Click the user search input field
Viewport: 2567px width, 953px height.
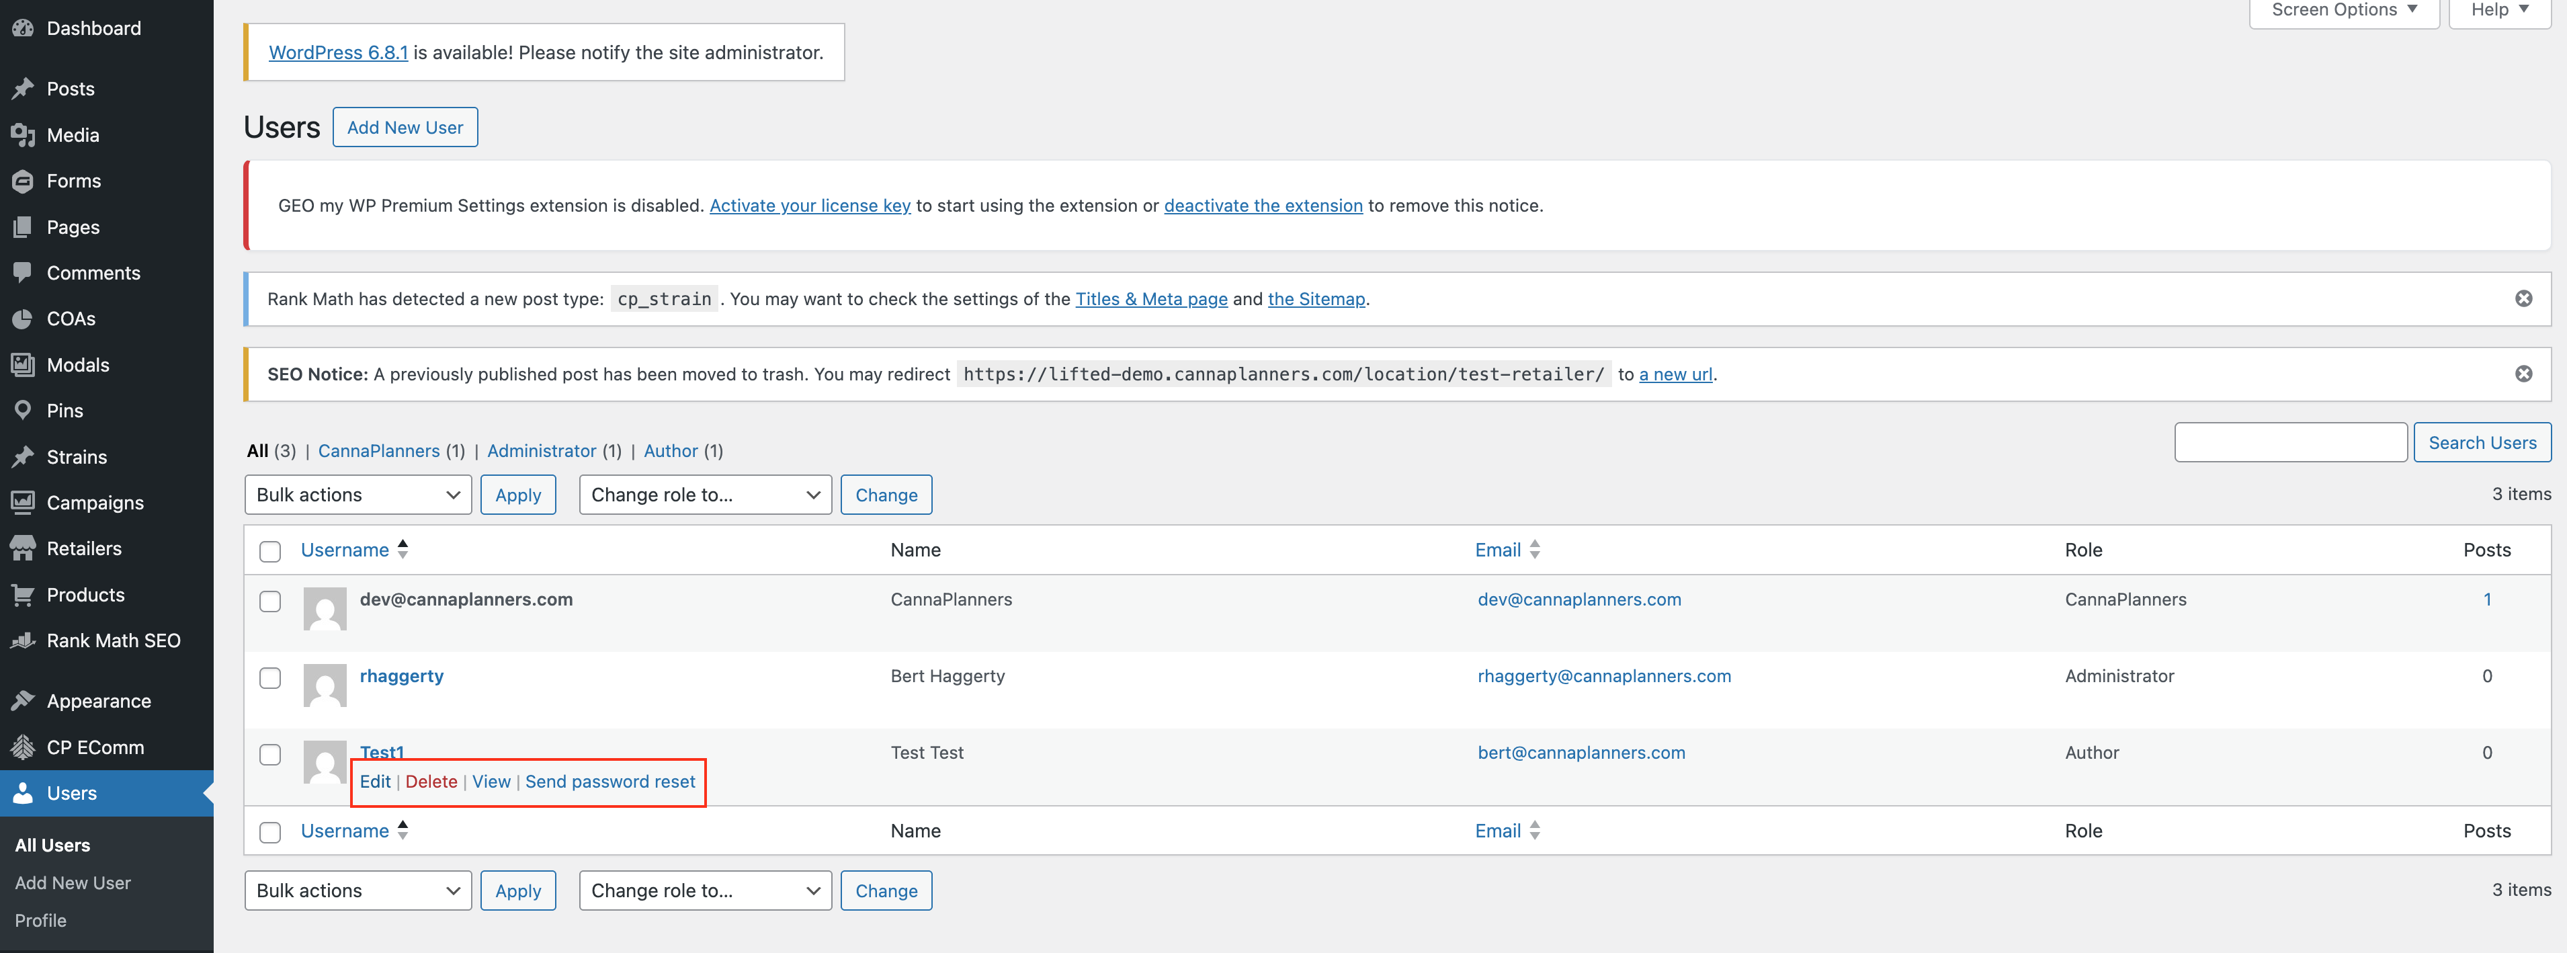click(2290, 443)
